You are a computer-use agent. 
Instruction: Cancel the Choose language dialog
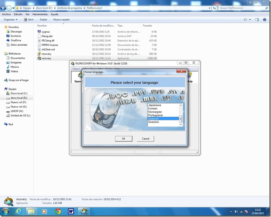coord(146,138)
